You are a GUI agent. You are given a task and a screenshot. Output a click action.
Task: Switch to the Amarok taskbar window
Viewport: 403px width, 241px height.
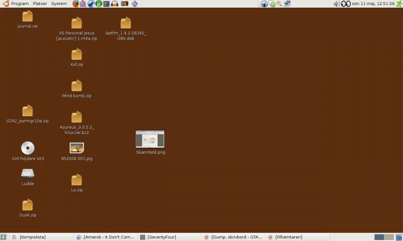(x=105, y=237)
